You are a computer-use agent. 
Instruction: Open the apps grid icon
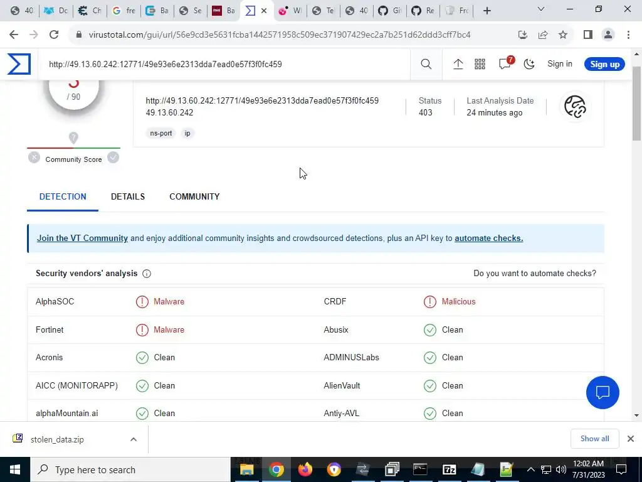[480, 64]
